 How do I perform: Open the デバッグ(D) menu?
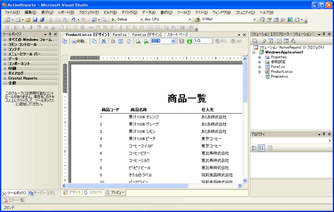pyautogui.click(x=129, y=13)
